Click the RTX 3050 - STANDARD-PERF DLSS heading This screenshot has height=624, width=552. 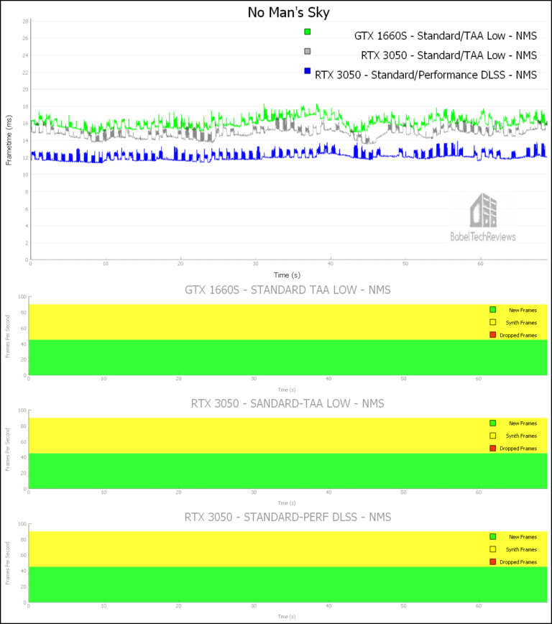[x=287, y=517]
